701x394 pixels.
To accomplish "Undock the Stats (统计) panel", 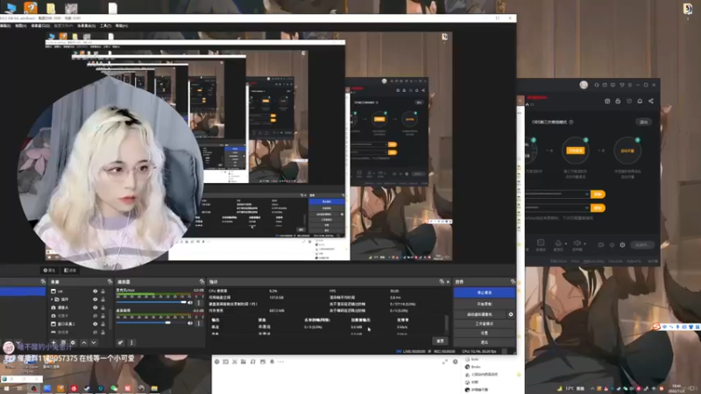I will point(442,282).
